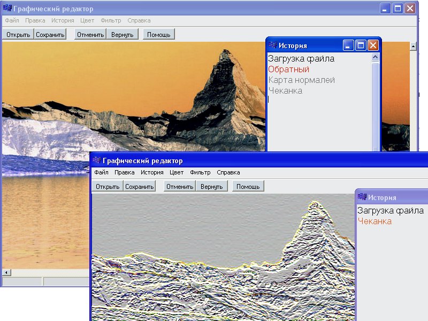Click Открыть button in back editor window

coord(18,34)
